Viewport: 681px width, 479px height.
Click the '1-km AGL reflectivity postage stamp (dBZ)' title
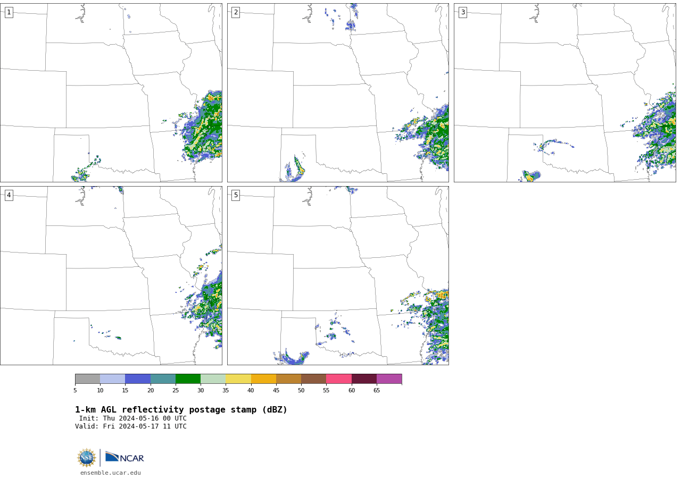[x=181, y=410]
